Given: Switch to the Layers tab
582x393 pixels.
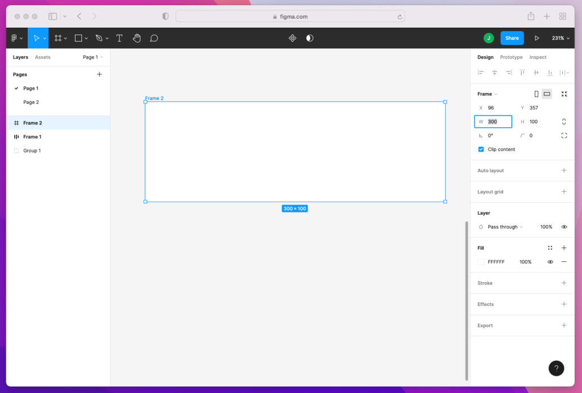Looking at the screenshot, I should coord(20,57).
